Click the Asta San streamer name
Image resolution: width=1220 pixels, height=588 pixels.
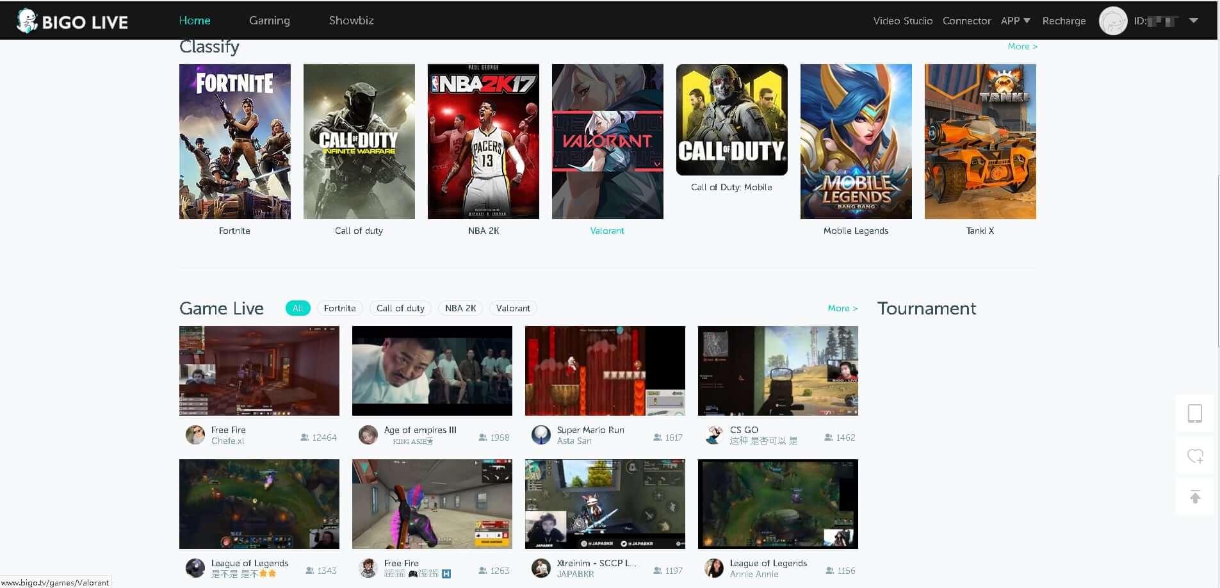(574, 441)
